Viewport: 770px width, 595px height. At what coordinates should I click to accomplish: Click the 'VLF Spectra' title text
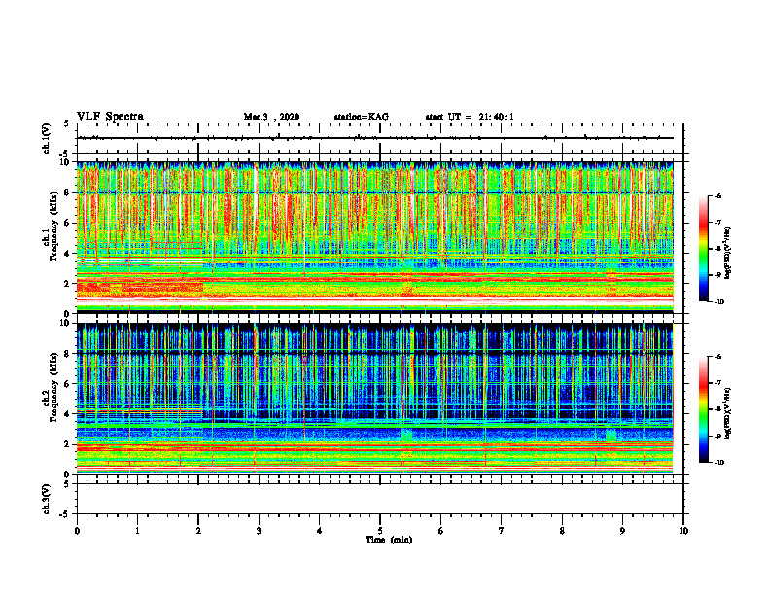[110, 117]
